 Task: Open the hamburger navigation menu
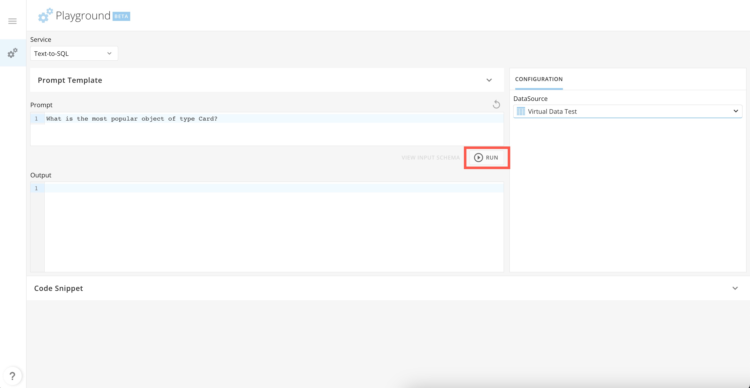[12, 21]
